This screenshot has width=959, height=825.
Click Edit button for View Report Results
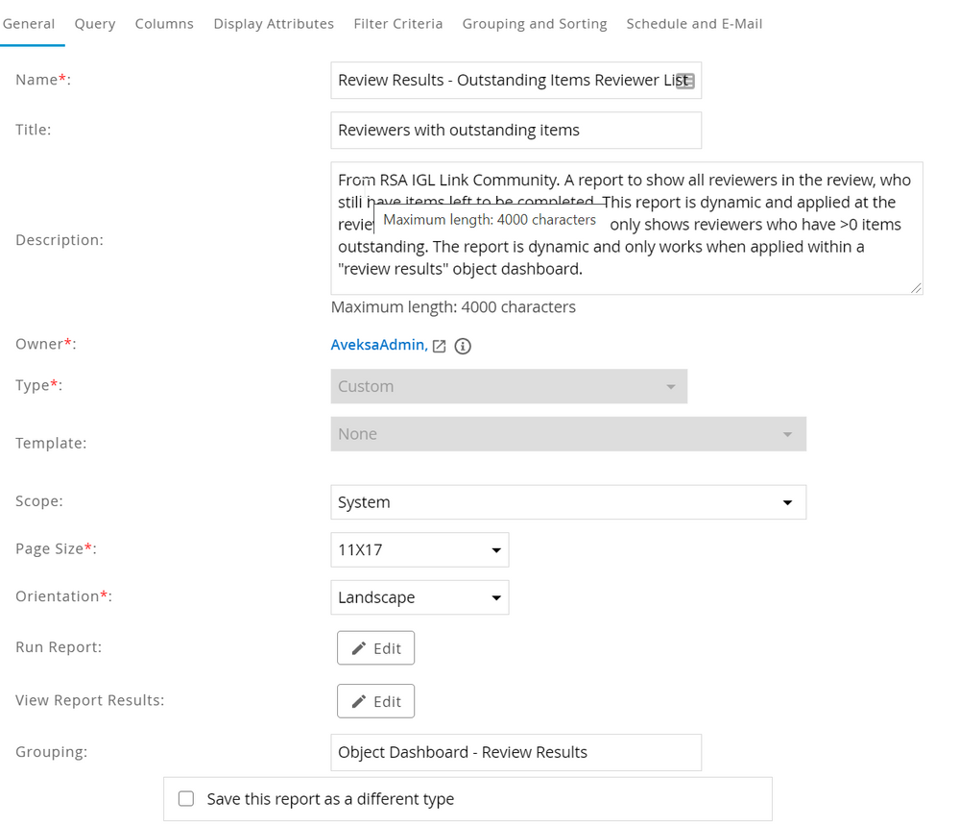(x=375, y=701)
